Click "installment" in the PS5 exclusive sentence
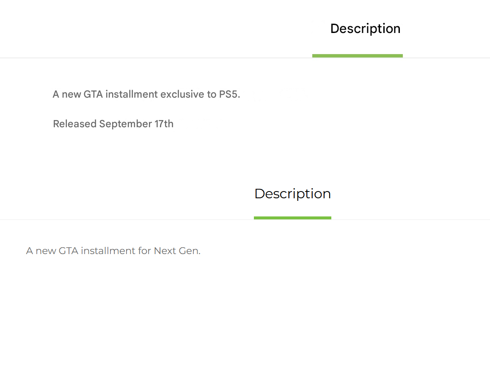Screen dimensions: 490x372 click(126, 94)
